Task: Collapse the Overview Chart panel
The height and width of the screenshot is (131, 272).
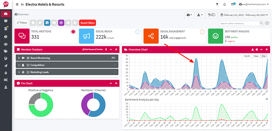Action: (261, 49)
